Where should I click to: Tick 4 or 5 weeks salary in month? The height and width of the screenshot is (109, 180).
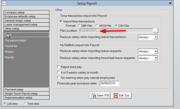point(58,72)
